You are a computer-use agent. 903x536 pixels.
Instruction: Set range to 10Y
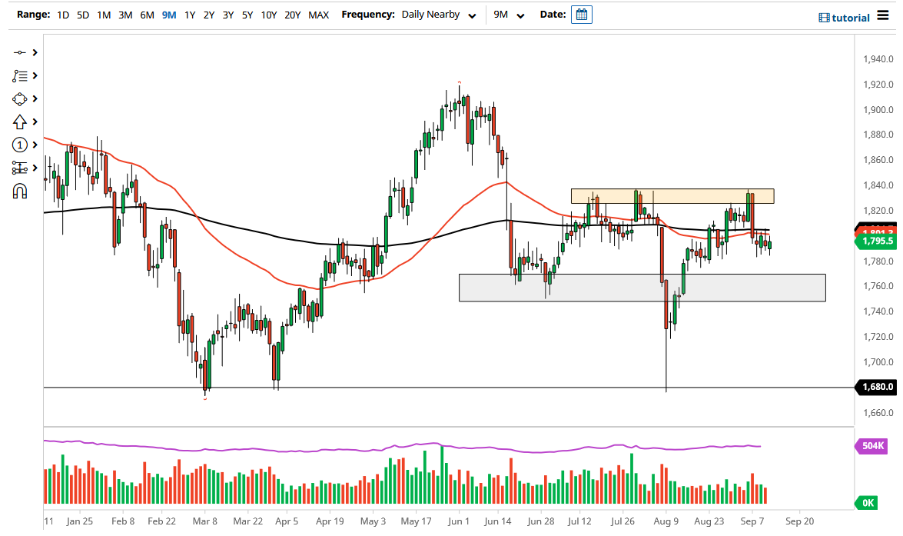(269, 15)
